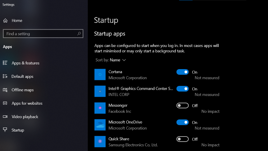
Task: Turn off Microsoft OneDrive startup toggle
Action: 183,122
